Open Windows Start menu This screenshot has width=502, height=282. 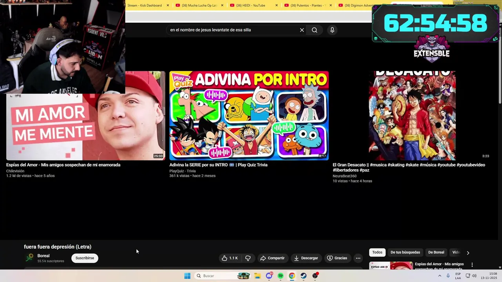click(x=187, y=276)
